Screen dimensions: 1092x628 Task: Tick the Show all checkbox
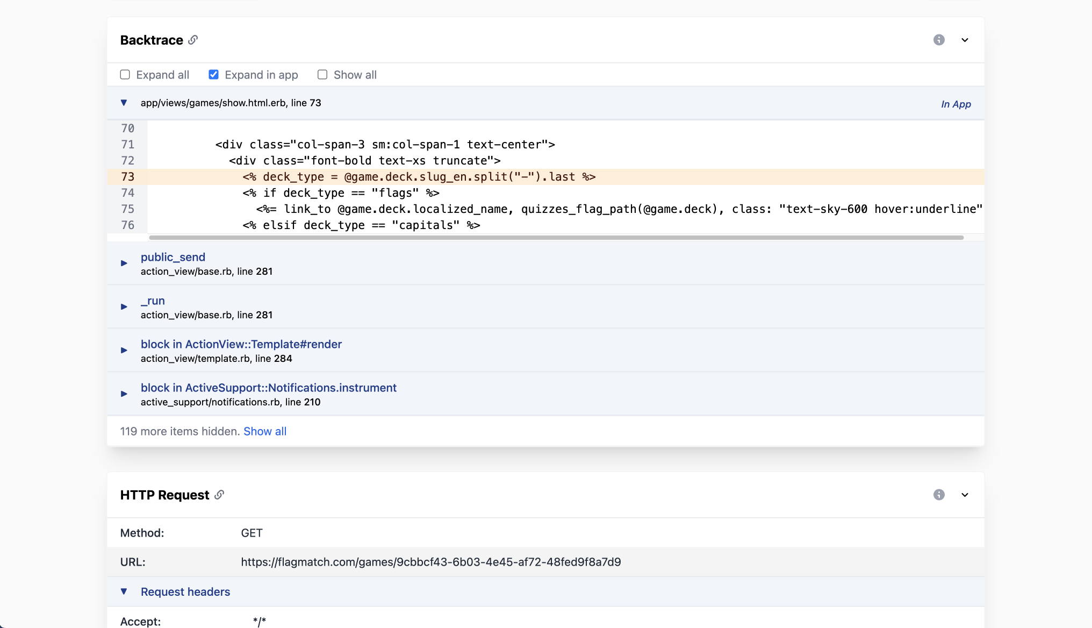pyautogui.click(x=322, y=75)
